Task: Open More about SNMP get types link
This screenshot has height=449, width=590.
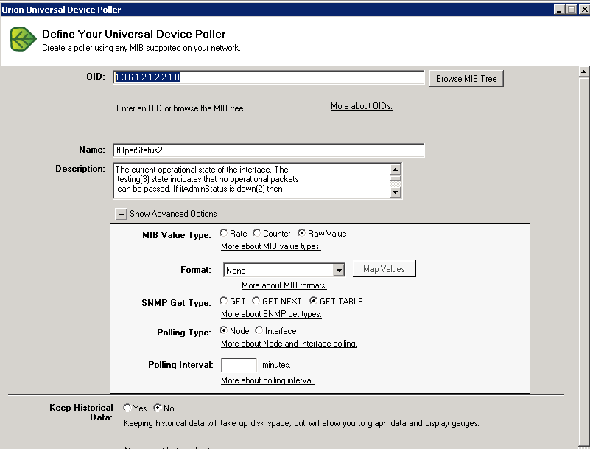Action: pyautogui.click(x=271, y=314)
